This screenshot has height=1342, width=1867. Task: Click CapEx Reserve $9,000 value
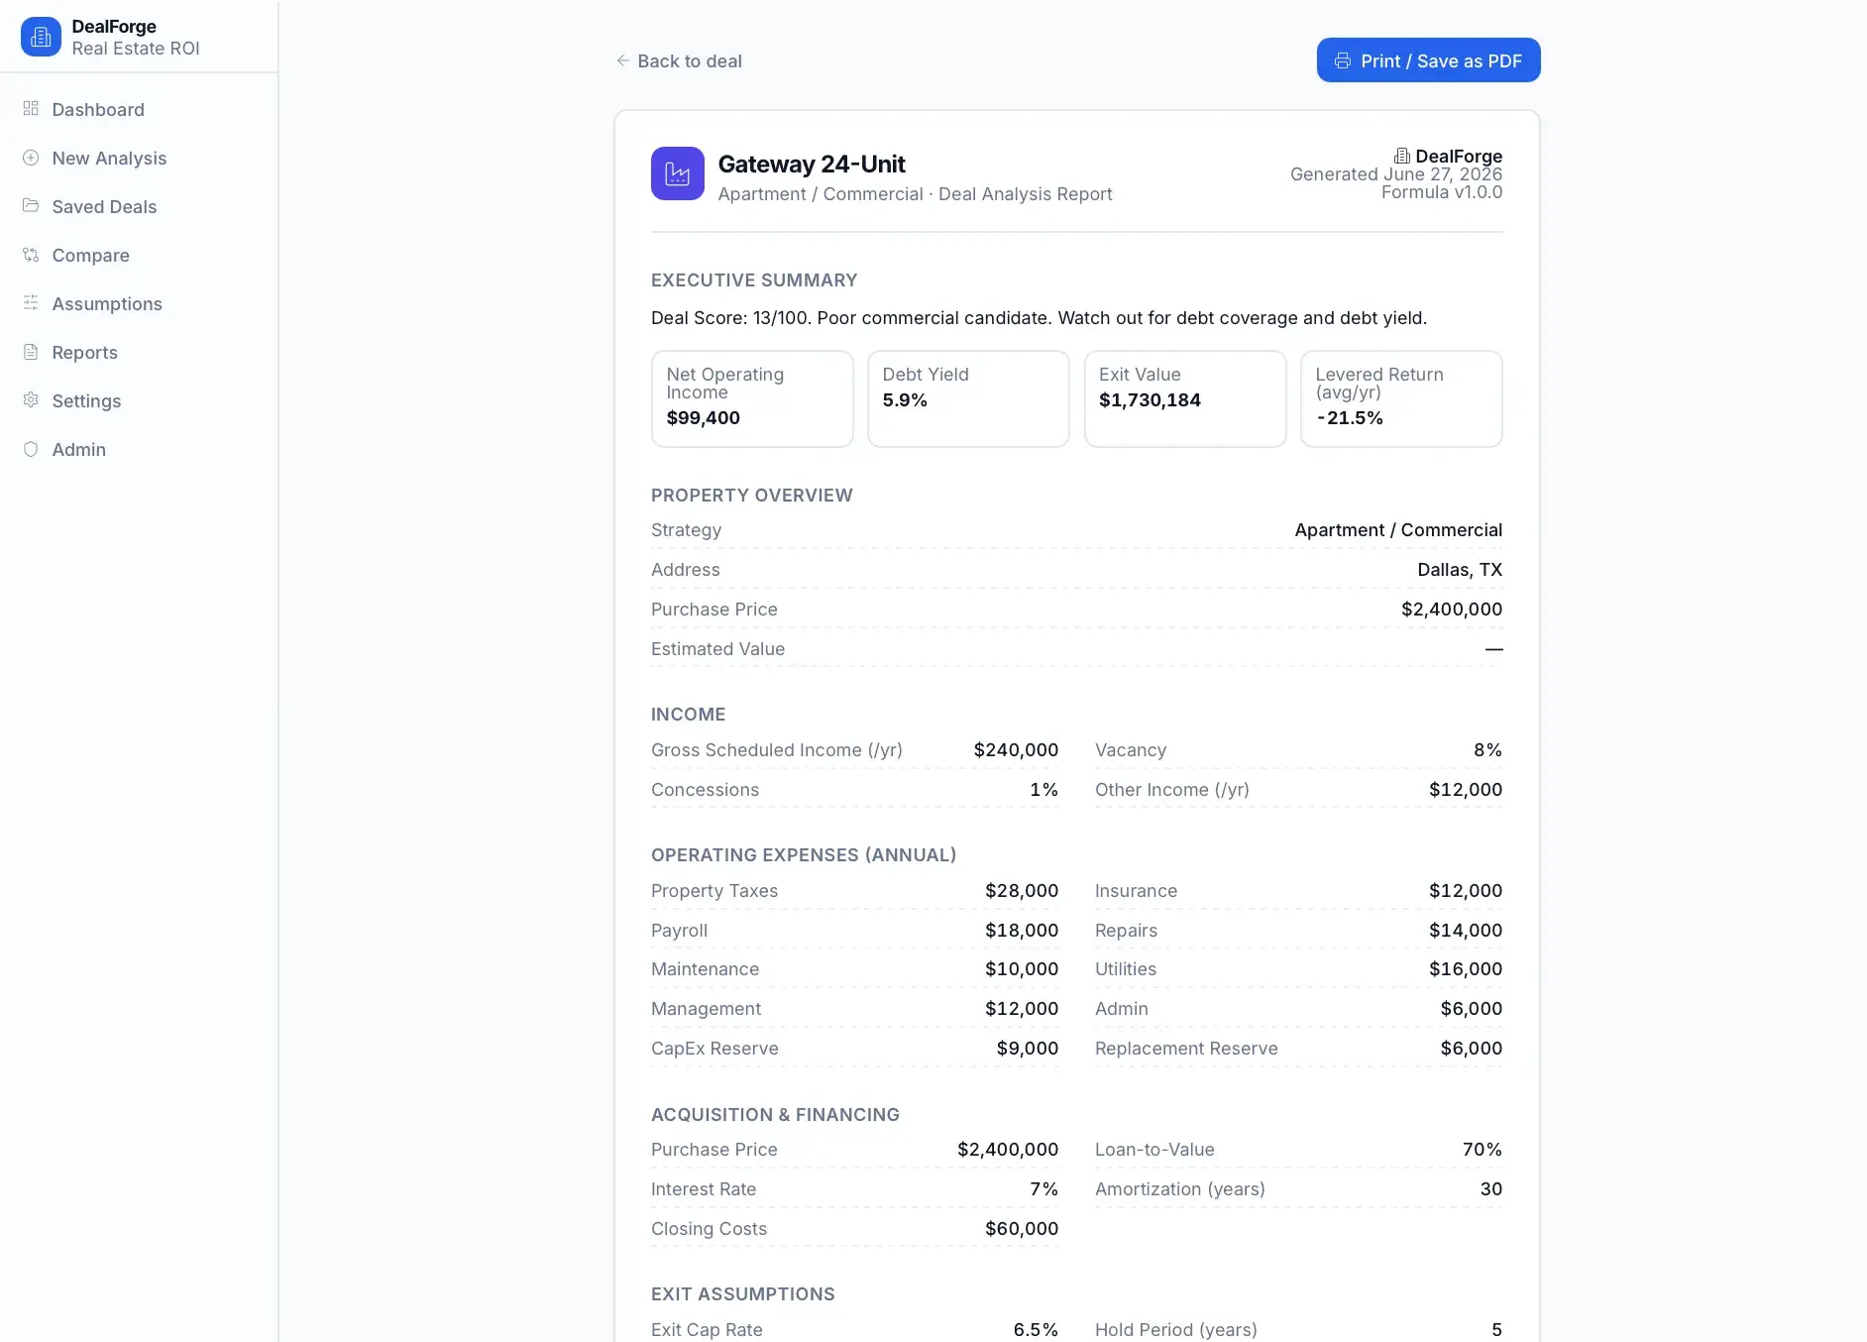coord(1028,1049)
